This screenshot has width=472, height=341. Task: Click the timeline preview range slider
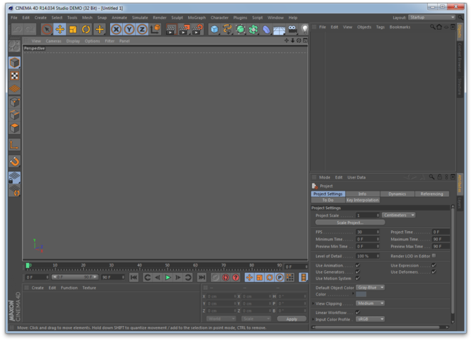click(x=75, y=277)
